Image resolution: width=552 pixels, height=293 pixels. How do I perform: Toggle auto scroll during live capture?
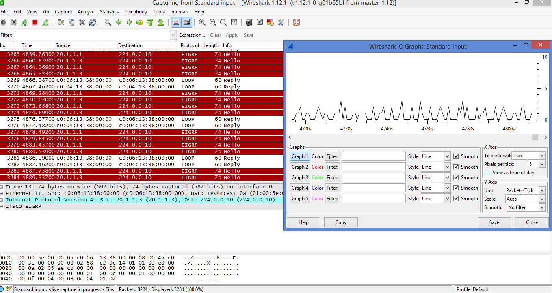[x=186, y=22]
